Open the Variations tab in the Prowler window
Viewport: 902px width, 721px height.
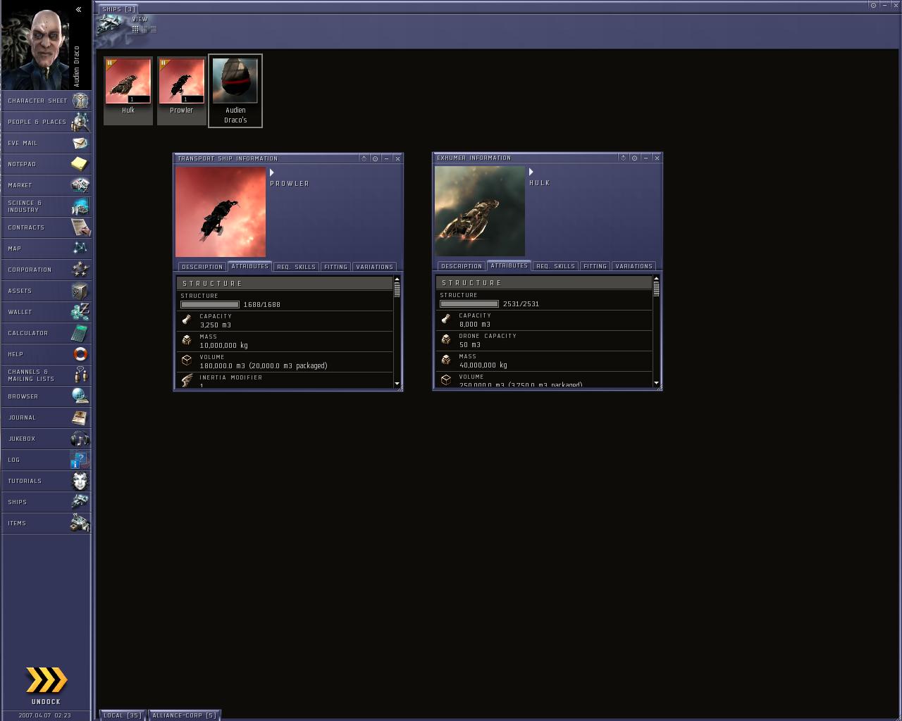pos(374,267)
